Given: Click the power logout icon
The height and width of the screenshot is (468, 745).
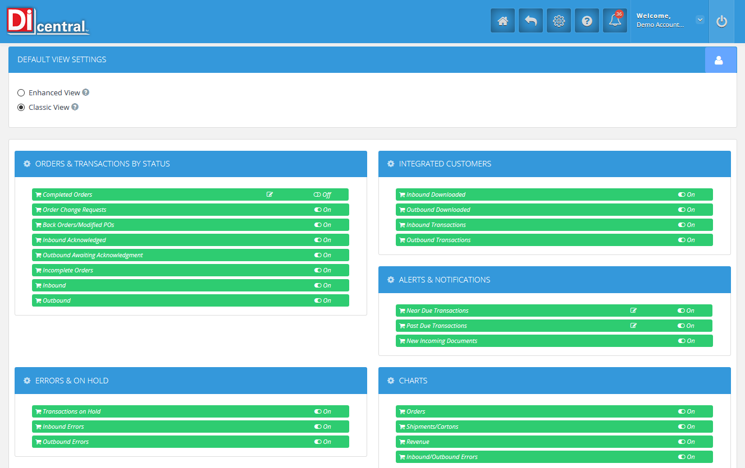Looking at the screenshot, I should [721, 21].
